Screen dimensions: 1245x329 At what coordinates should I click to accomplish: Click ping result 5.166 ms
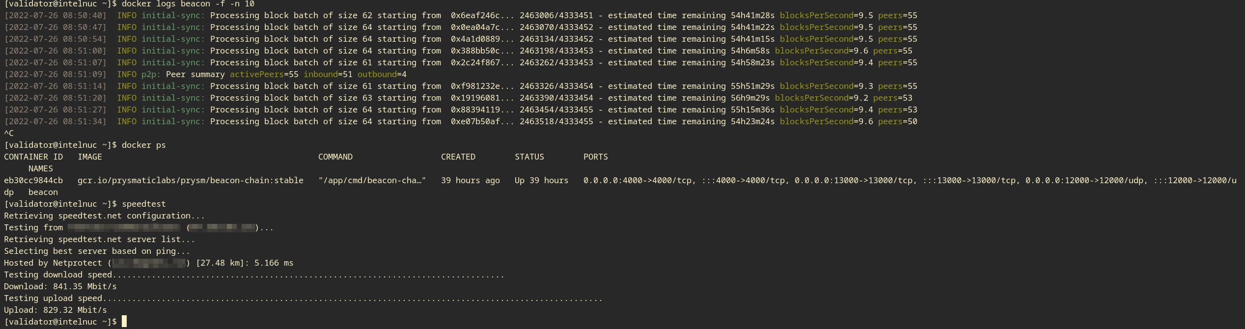point(274,263)
